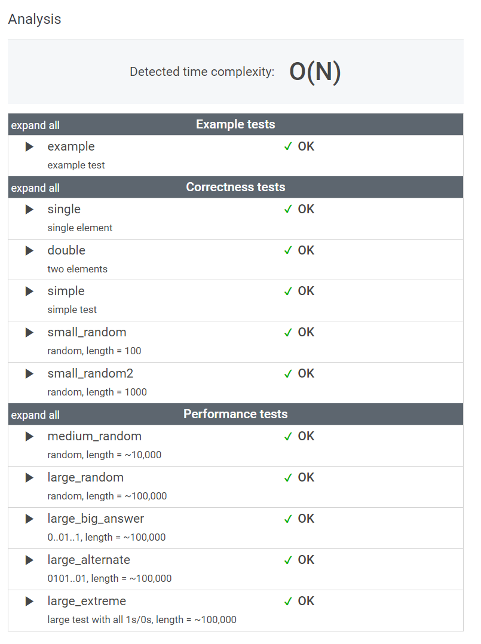Expand the medium_random test arrow
The height and width of the screenshot is (644, 481).
click(x=29, y=437)
